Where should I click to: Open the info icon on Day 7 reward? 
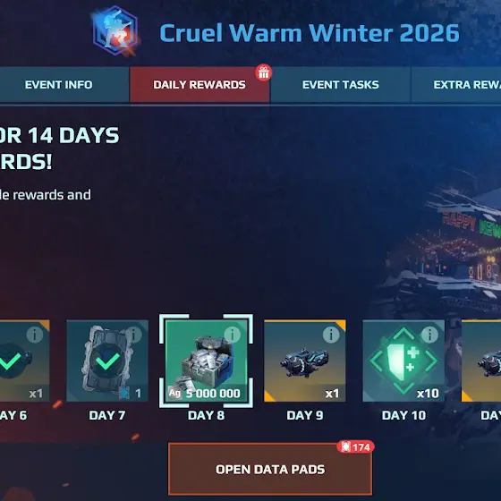pos(133,335)
